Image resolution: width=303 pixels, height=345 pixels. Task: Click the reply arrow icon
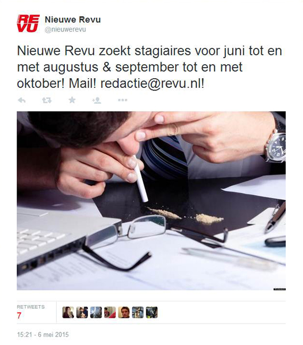tap(22, 100)
